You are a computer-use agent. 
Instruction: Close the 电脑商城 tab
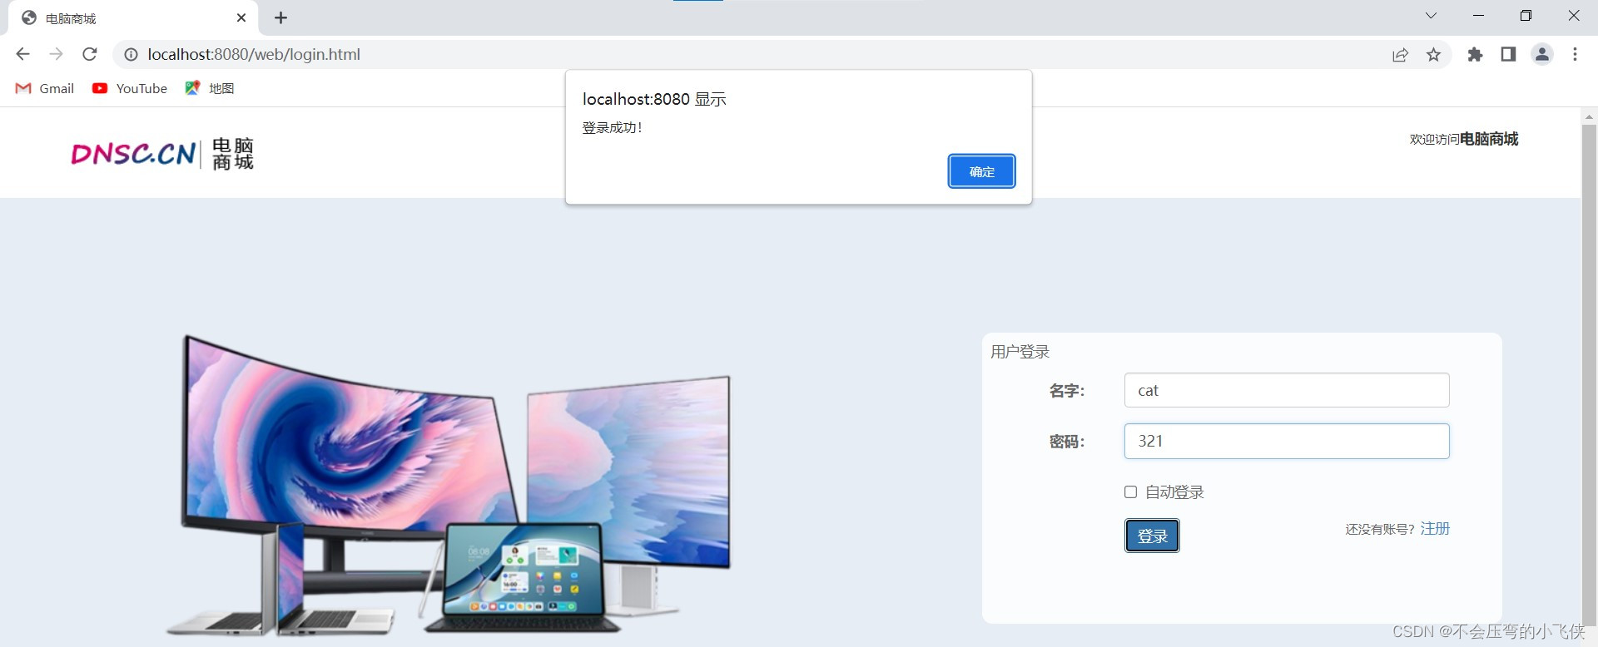click(x=241, y=17)
